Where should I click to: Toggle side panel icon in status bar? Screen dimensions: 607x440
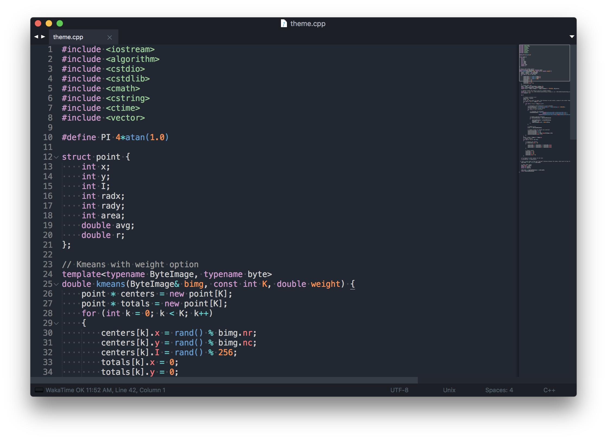click(39, 390)
